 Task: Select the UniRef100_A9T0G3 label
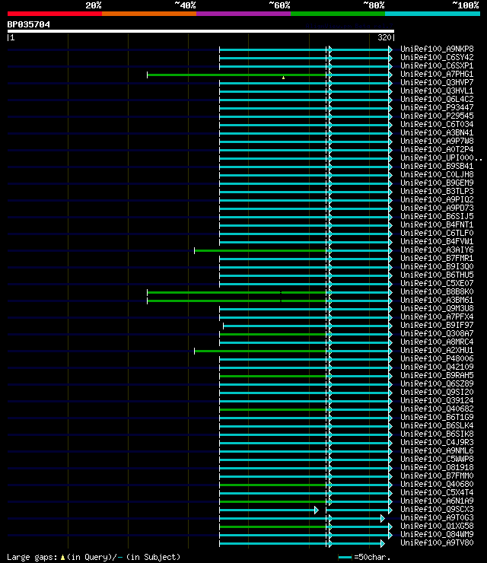point(437,517)
